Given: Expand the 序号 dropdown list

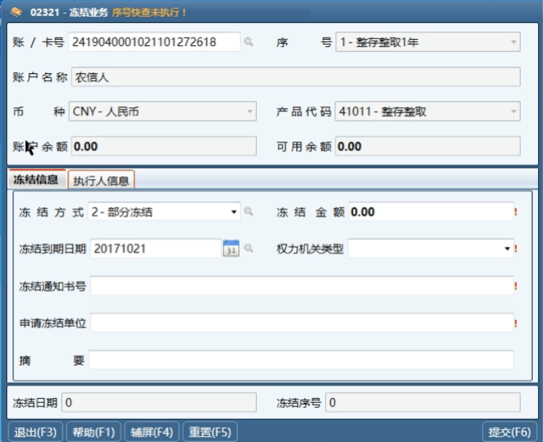Looking at the screenshot, I should pyautogui.click(x=514, y=43).
